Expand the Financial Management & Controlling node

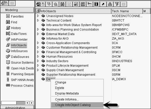pyautogui.click(x=38, y=52)
